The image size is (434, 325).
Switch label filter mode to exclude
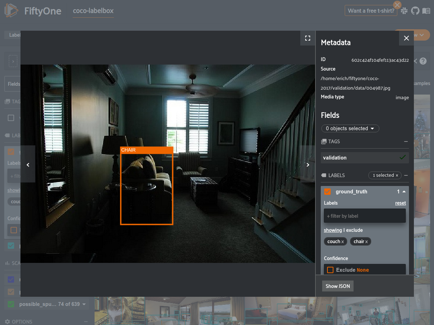click(354, 230)
